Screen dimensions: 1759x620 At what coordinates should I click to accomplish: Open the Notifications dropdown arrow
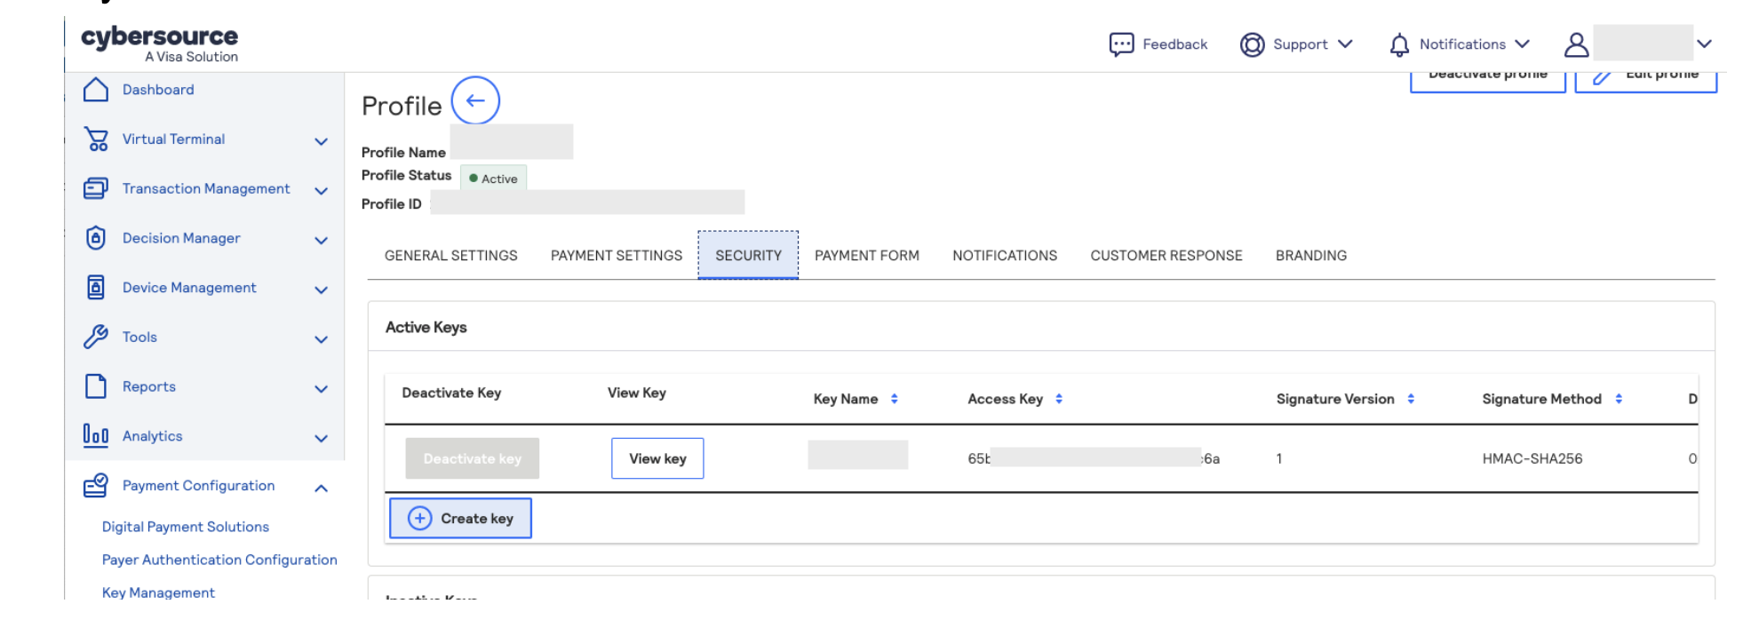1523,44
